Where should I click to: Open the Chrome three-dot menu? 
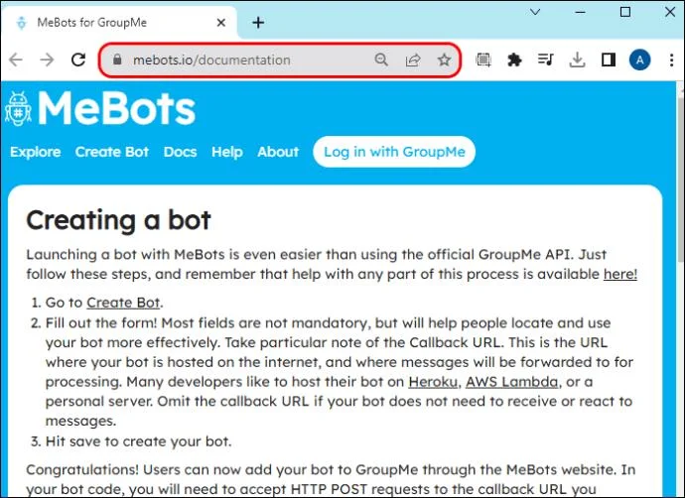point(671,60)
